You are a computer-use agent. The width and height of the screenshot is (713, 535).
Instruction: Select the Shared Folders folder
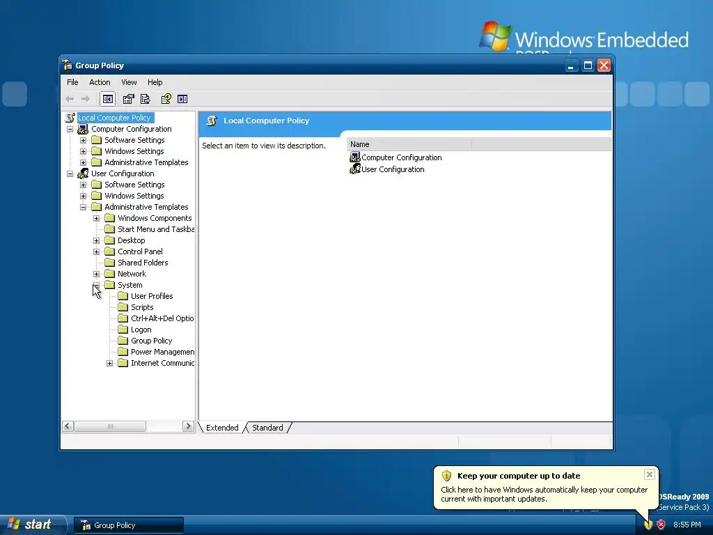click(143, 263)
